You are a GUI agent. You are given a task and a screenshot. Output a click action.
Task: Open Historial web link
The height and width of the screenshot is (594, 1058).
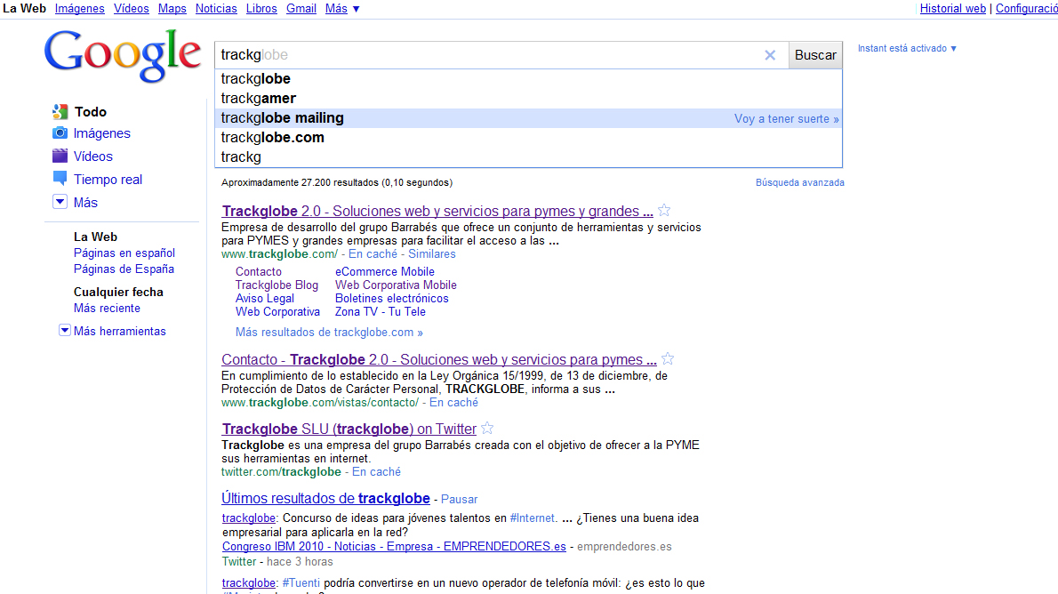[x=953, y=9]
